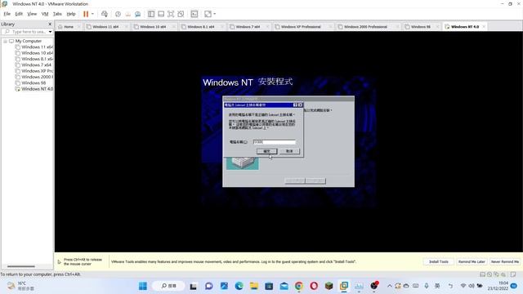Open File Explorer from the taskbar
The height and width of the screenshot is (294, 523).
click(x=254, y=286)
